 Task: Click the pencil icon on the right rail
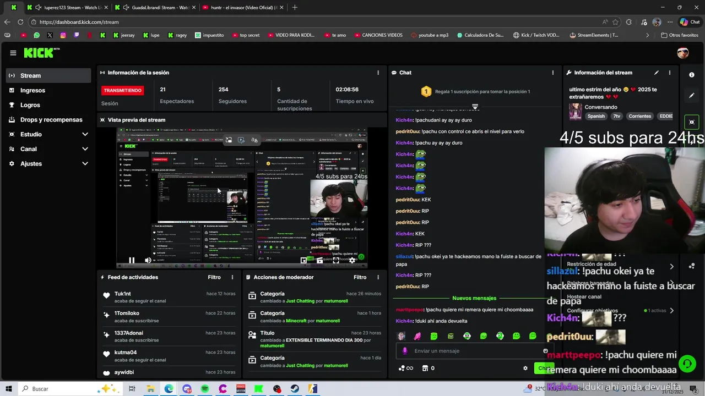[692, 95]
